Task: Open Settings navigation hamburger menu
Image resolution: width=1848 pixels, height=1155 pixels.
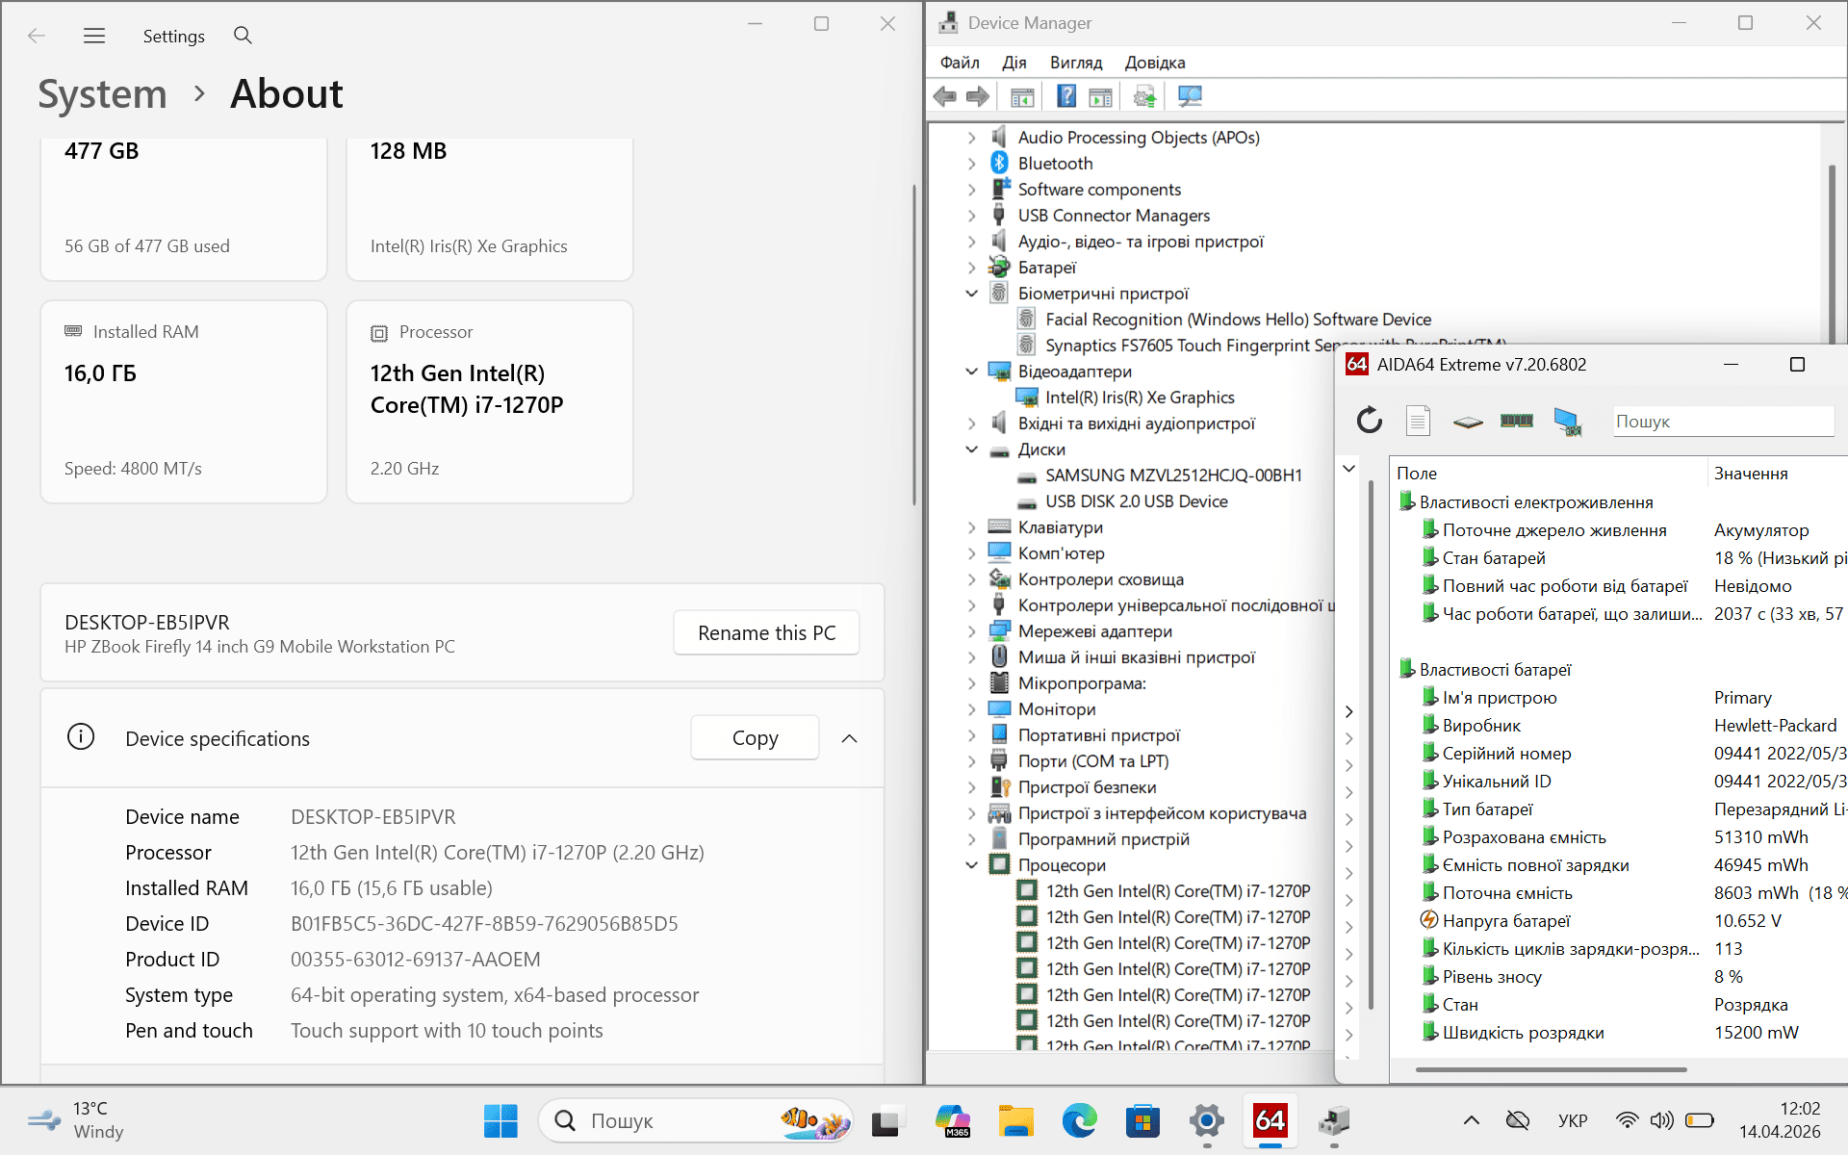Action: coord(94,36)
